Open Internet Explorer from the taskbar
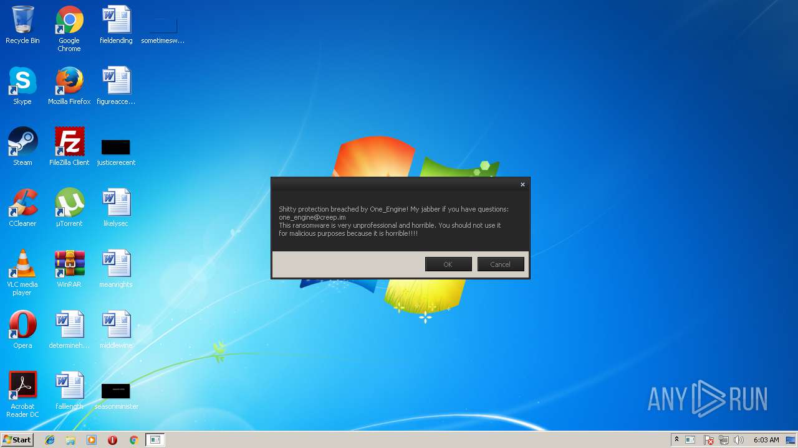 tap(50, 440)
